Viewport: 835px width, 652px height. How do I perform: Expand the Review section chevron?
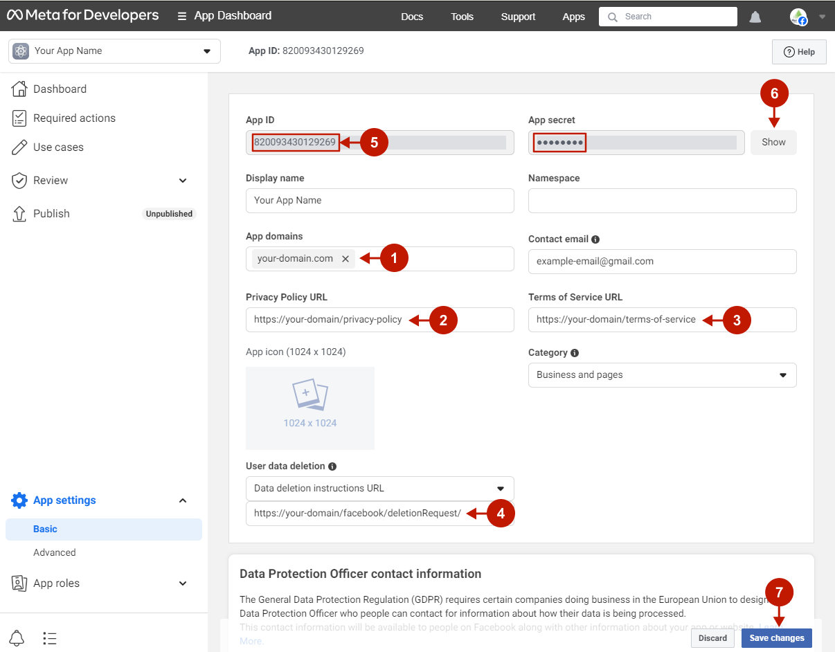[x=183, y=181]
